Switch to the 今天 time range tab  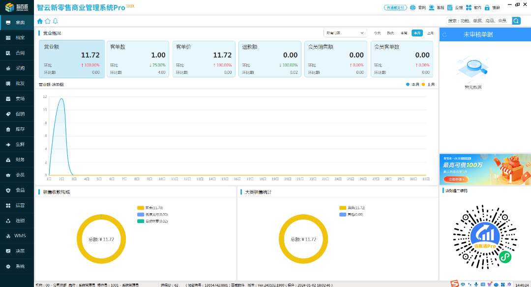click(377, 33)
